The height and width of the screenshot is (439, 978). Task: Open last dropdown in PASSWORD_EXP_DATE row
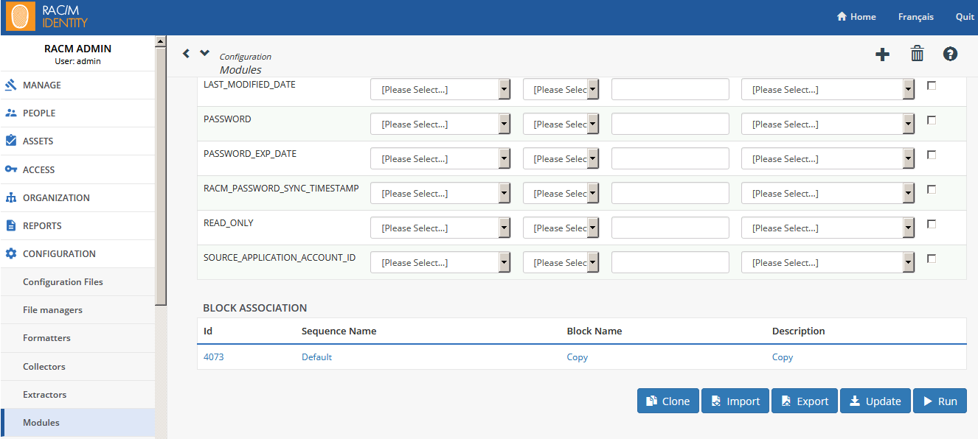click(x=828, y=159)
